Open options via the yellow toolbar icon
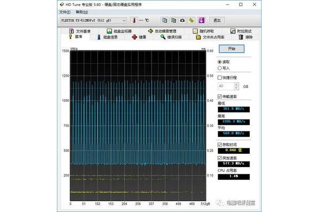 point(191,20)
